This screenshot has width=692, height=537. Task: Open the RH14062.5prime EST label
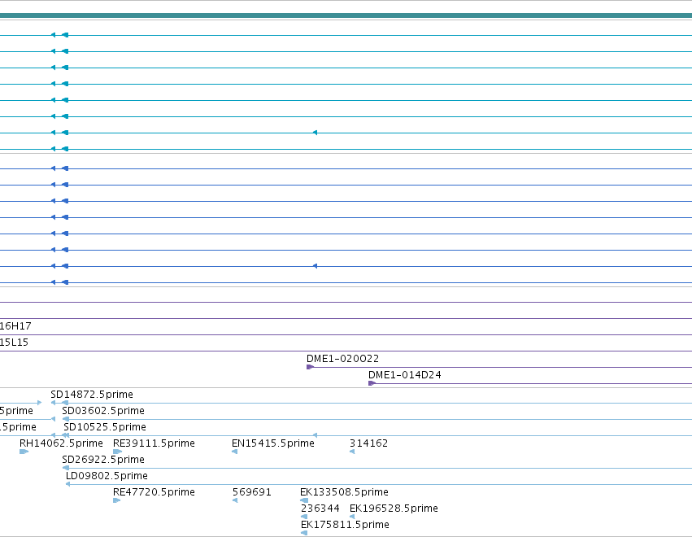pos(61,443)
